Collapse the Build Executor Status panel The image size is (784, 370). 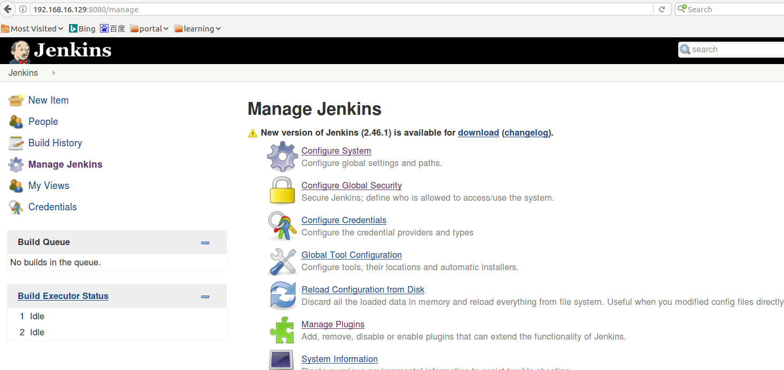(x=205, y=297)
